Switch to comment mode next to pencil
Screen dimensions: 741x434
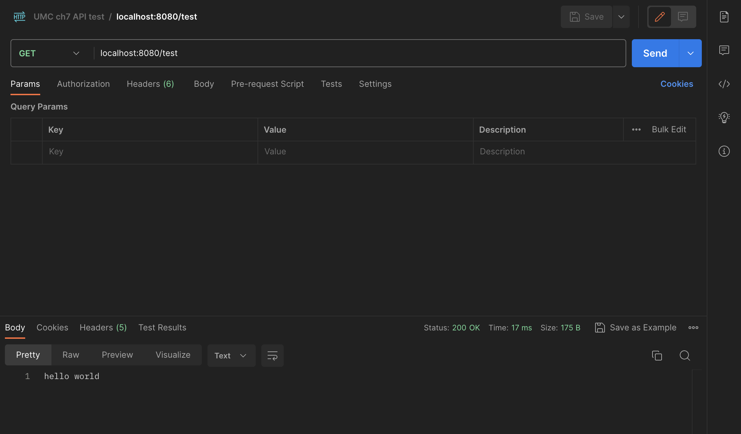click(x=683, y=17)
